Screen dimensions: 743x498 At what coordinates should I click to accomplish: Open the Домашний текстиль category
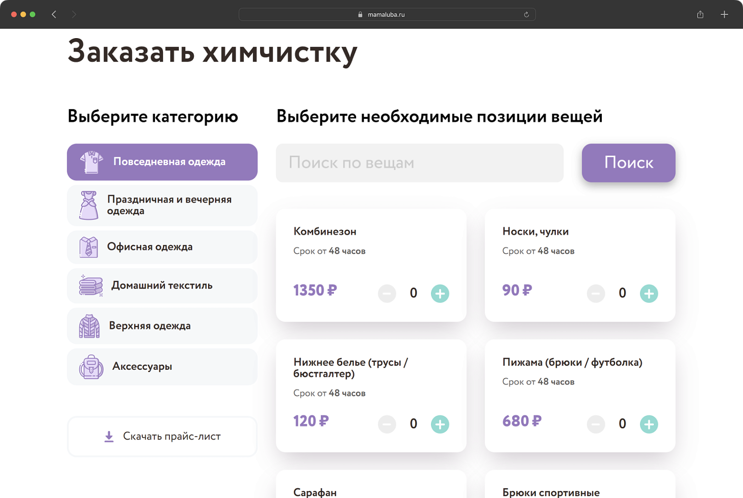[162, 285]
